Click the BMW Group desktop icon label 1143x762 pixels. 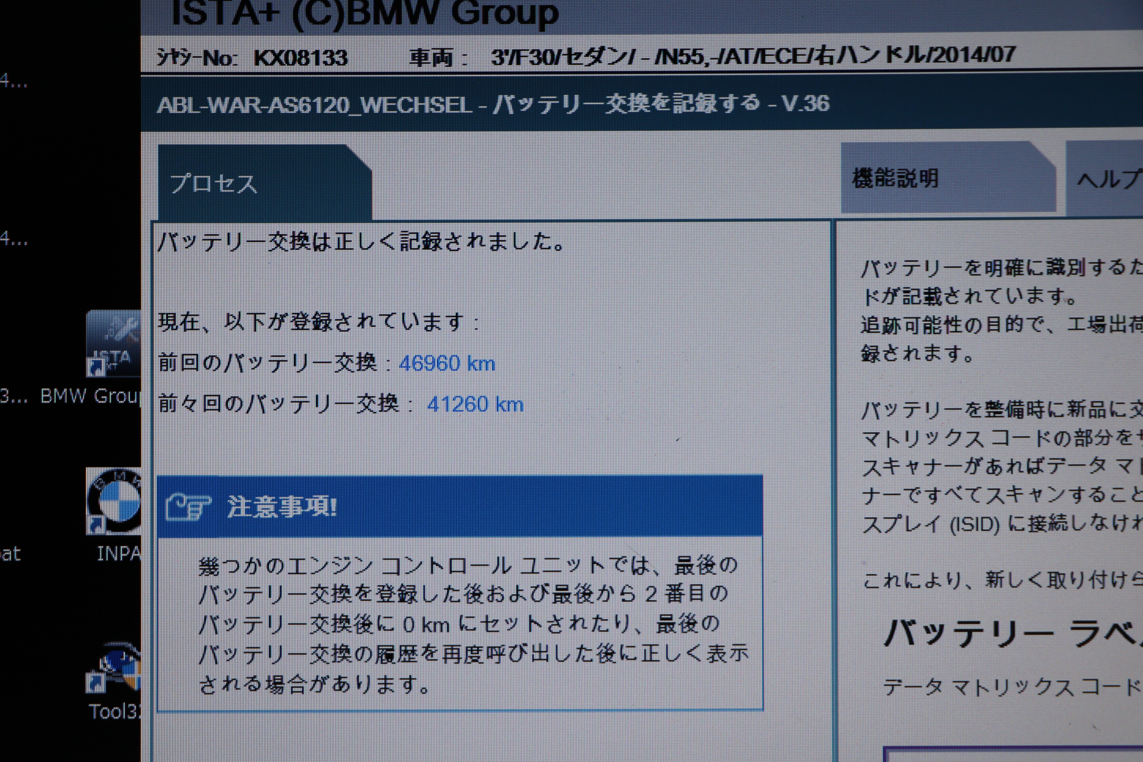coord(91,396)
